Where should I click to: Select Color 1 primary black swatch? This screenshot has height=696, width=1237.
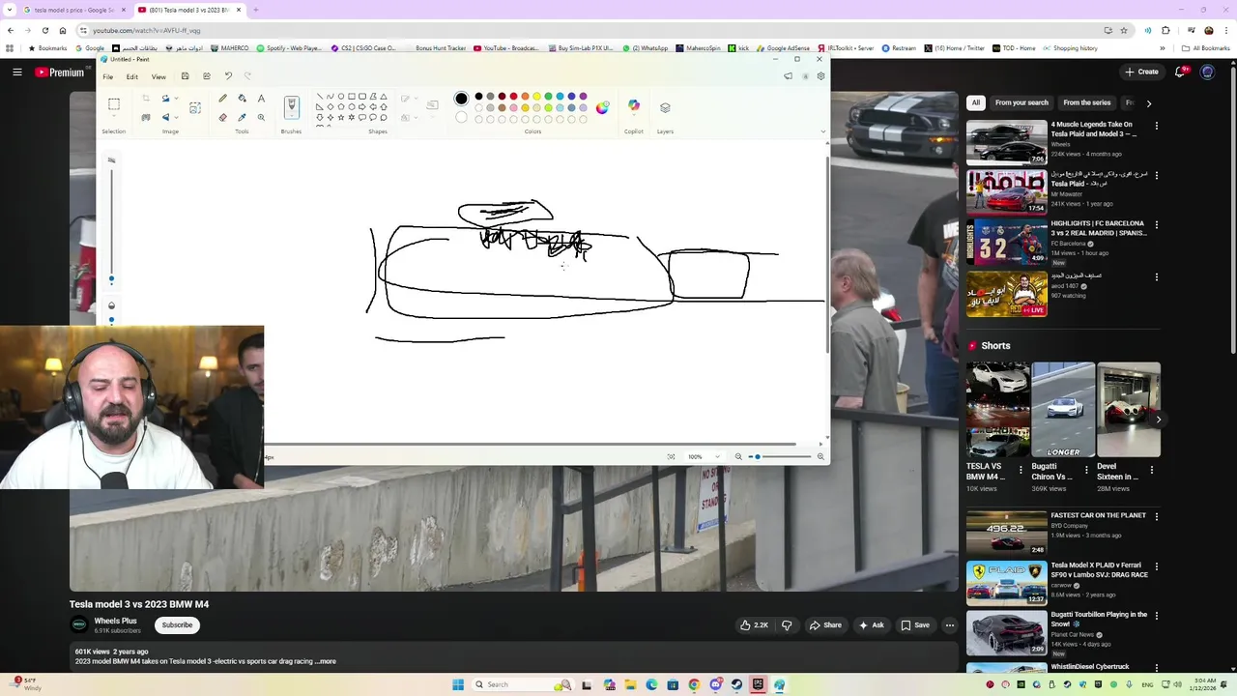[x=461, y=98]
